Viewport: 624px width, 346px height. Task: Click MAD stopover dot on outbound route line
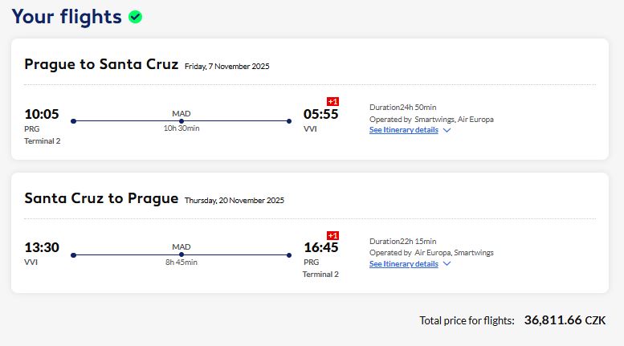coord(181,121)
